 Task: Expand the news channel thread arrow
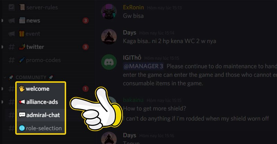tap(2, 21)
